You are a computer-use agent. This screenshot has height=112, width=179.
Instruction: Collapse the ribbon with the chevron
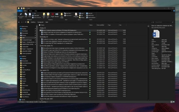pyautogui.click(x=172, y=11)
